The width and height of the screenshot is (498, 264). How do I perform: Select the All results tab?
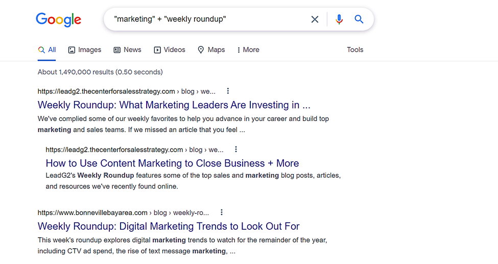point(46,50)
